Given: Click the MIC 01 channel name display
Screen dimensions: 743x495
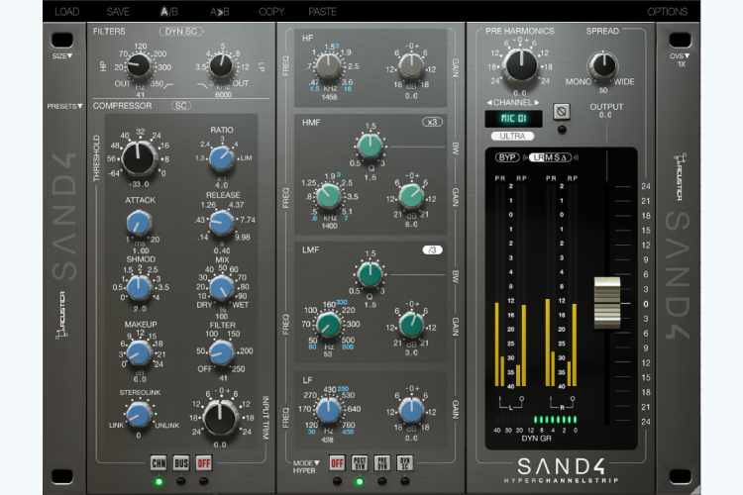Looking at the screenshot, I should pos(513,119).
